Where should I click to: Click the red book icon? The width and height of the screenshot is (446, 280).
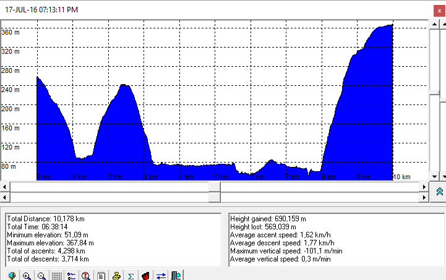(x=146, y=275)
